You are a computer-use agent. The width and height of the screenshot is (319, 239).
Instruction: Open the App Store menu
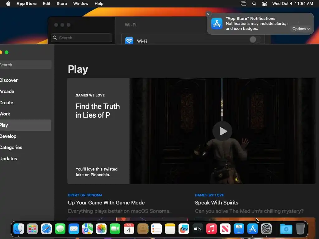26,3
